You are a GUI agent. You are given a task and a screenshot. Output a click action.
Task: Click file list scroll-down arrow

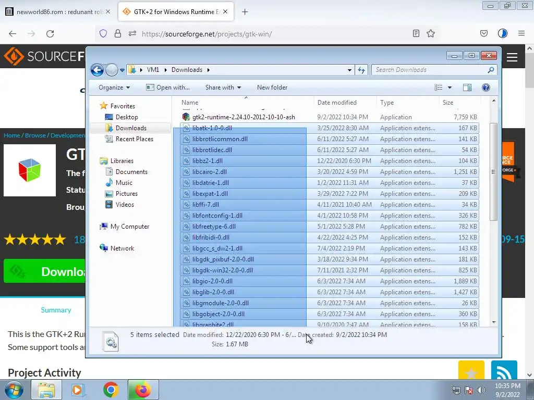[493, 322]
